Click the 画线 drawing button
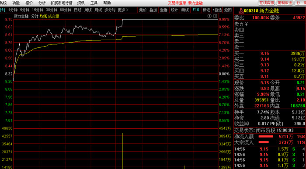The image size is (306, 169). (x=185, y=10)
